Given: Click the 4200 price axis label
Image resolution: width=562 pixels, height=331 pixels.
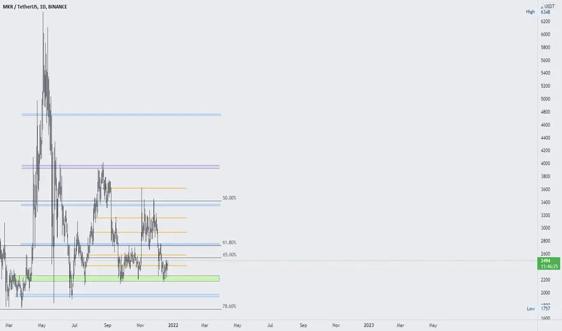Looking at the screenshot, I should pyautogui.click(x=545, y=150).
